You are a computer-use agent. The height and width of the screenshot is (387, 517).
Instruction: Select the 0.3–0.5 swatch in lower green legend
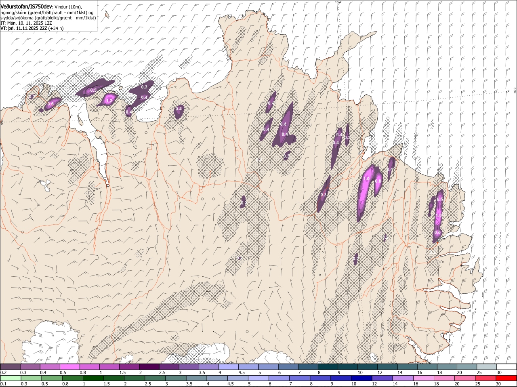click(31, 378)
